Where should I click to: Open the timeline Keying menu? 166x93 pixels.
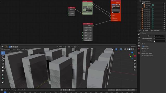pos(15,90)
